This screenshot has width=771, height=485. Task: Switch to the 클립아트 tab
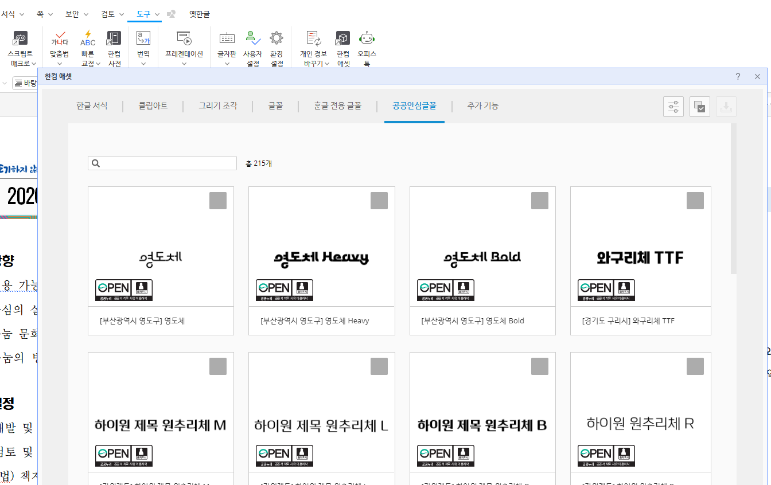(x=153, y=106)
